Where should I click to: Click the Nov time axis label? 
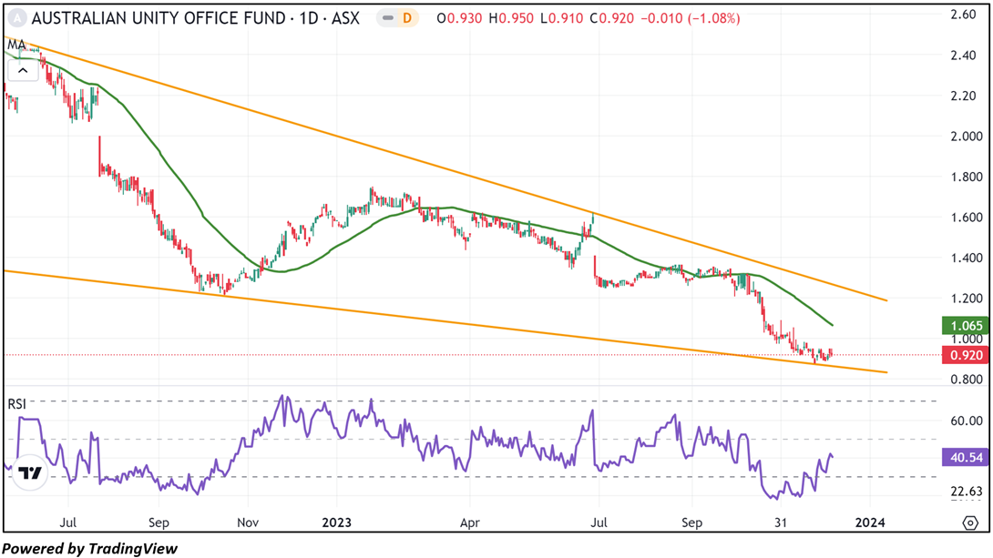click(248, 522)
